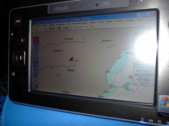Click the waypoint circle on coast near Alicante
Image resolution: width=169 pixels, height=126 pixels.
[111, 85]
